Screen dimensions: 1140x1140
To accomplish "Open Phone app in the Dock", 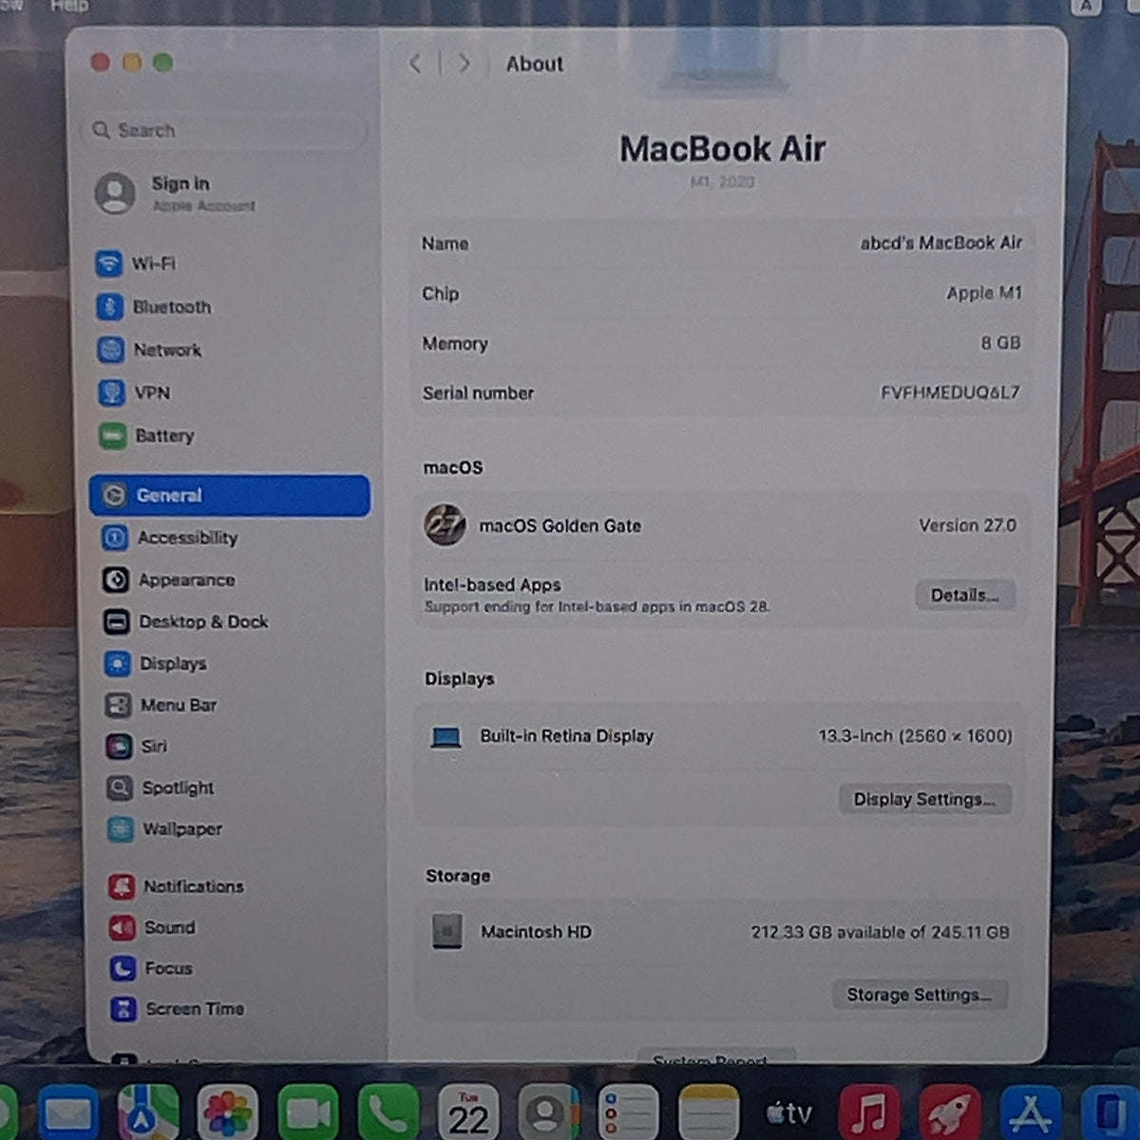I will coord(389,1113).
